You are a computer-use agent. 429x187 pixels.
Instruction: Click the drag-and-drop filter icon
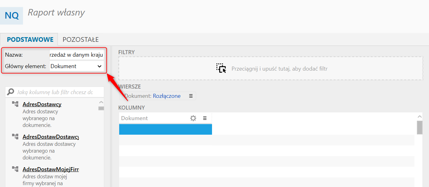point(221,68)
